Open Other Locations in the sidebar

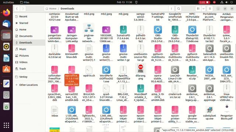click(29, 85)
